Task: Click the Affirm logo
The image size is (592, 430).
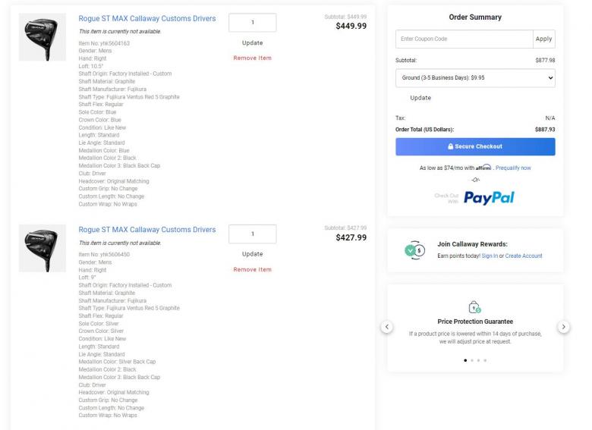Action: pyautogui.click(x=483, y=168)
